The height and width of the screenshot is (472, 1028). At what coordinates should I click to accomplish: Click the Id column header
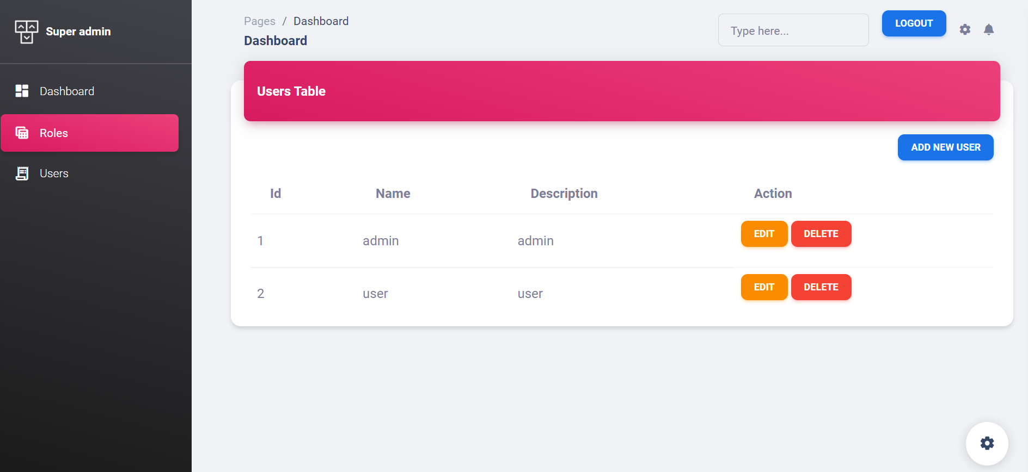[276, 194]
